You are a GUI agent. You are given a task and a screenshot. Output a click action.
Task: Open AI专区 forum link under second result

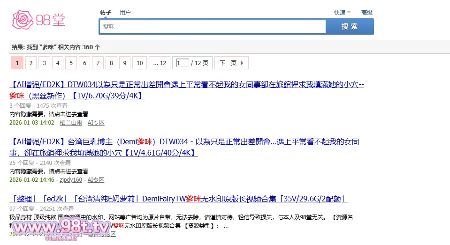(x=96, y=180)
